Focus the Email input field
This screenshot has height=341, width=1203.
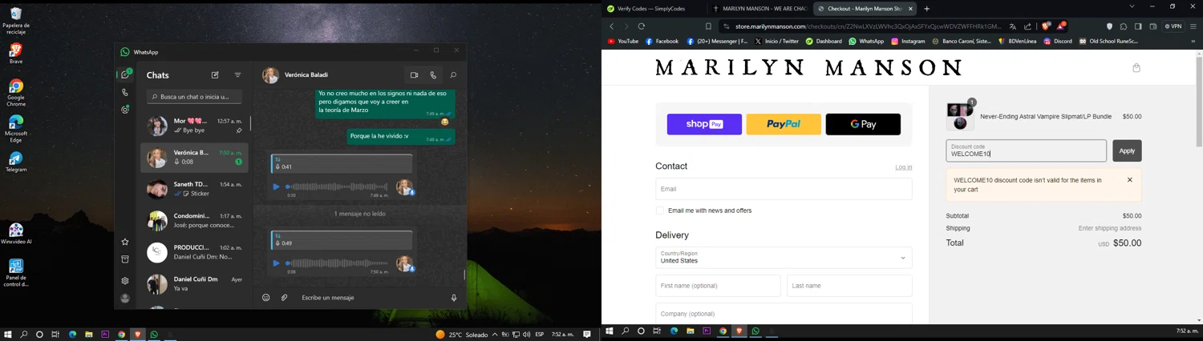click(x=784, y=189)
